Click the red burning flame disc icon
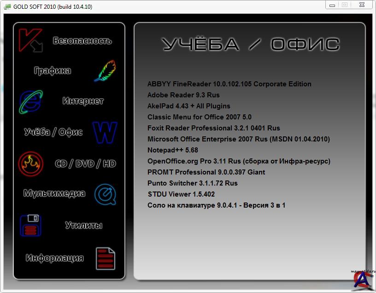The height and width of the screenshot is (293, 376). pyautogui.click(x=31, y=163)
